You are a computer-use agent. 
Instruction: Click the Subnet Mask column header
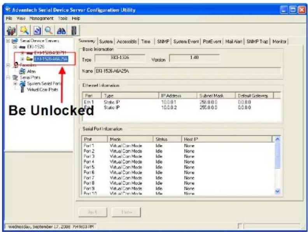216,95
